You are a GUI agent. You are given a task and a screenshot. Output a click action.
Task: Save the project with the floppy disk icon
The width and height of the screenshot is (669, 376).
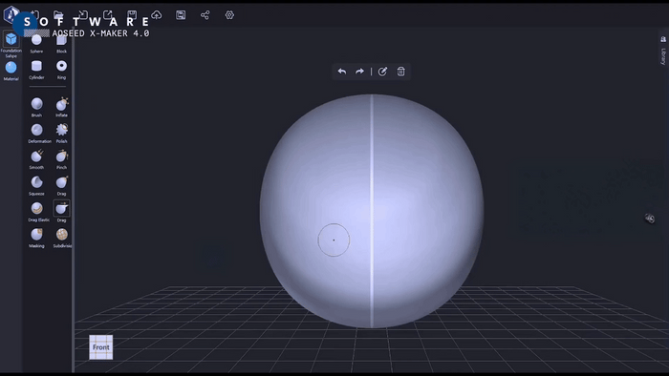(x=132, y=15)
